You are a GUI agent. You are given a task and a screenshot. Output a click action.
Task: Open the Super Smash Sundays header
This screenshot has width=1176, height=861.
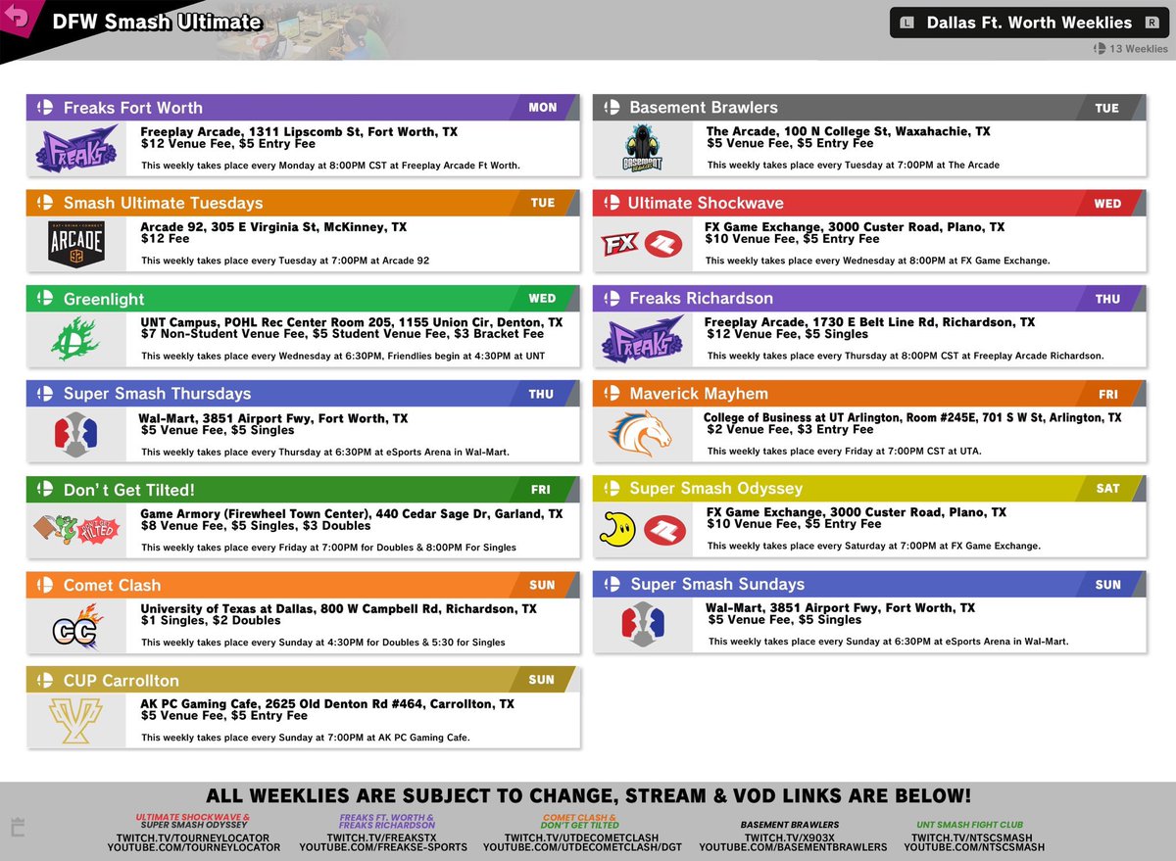pos(869,584)
